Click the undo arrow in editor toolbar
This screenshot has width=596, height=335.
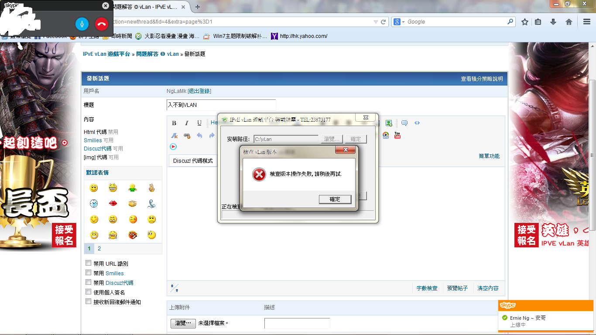[x=199, y=136]
